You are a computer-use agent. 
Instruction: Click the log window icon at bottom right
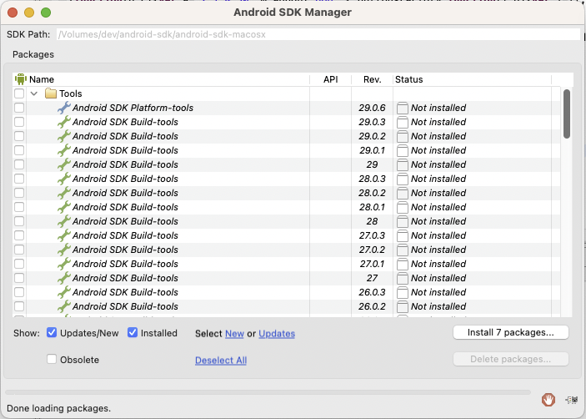tap(572, 400)
